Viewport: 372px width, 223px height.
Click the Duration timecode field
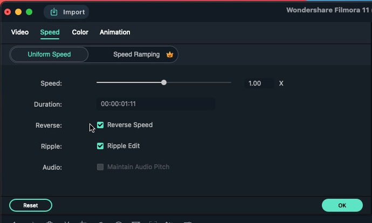[x=155, y=104]
